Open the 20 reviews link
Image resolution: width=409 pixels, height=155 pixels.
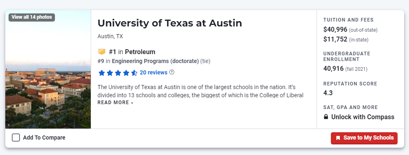[153, 72]
